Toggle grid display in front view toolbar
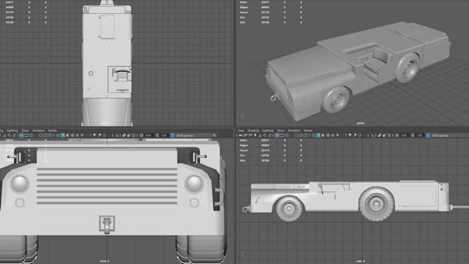Screen dimensions: 469x264 [21, 135]
